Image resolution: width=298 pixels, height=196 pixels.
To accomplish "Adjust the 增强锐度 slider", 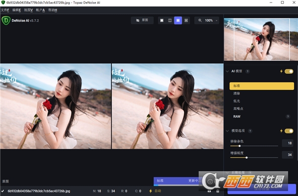I will coord(246,158).
